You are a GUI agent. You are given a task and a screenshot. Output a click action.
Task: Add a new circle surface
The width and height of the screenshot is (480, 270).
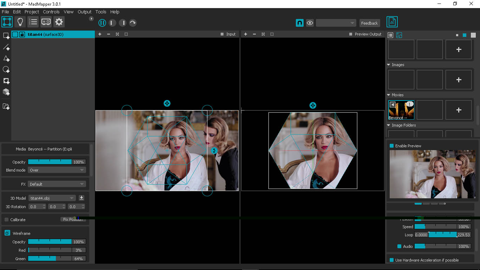click(x=6, y=70)
